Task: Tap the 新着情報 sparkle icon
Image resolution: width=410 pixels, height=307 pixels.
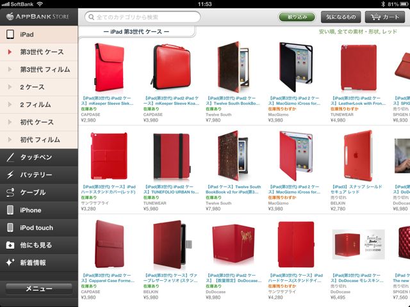Action: pos(10,262)
